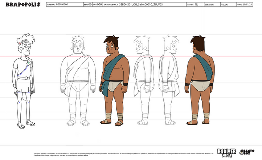Click the colored three-quarter front sailor
The image size is (262, 160).
(x=114, y=81)
